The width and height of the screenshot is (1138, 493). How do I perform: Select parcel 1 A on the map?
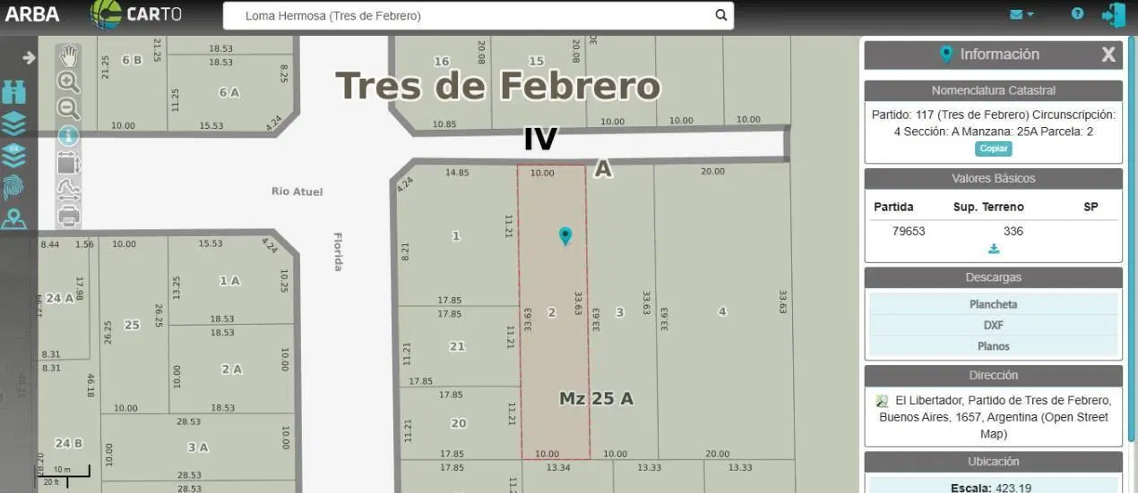click(229, 281)
